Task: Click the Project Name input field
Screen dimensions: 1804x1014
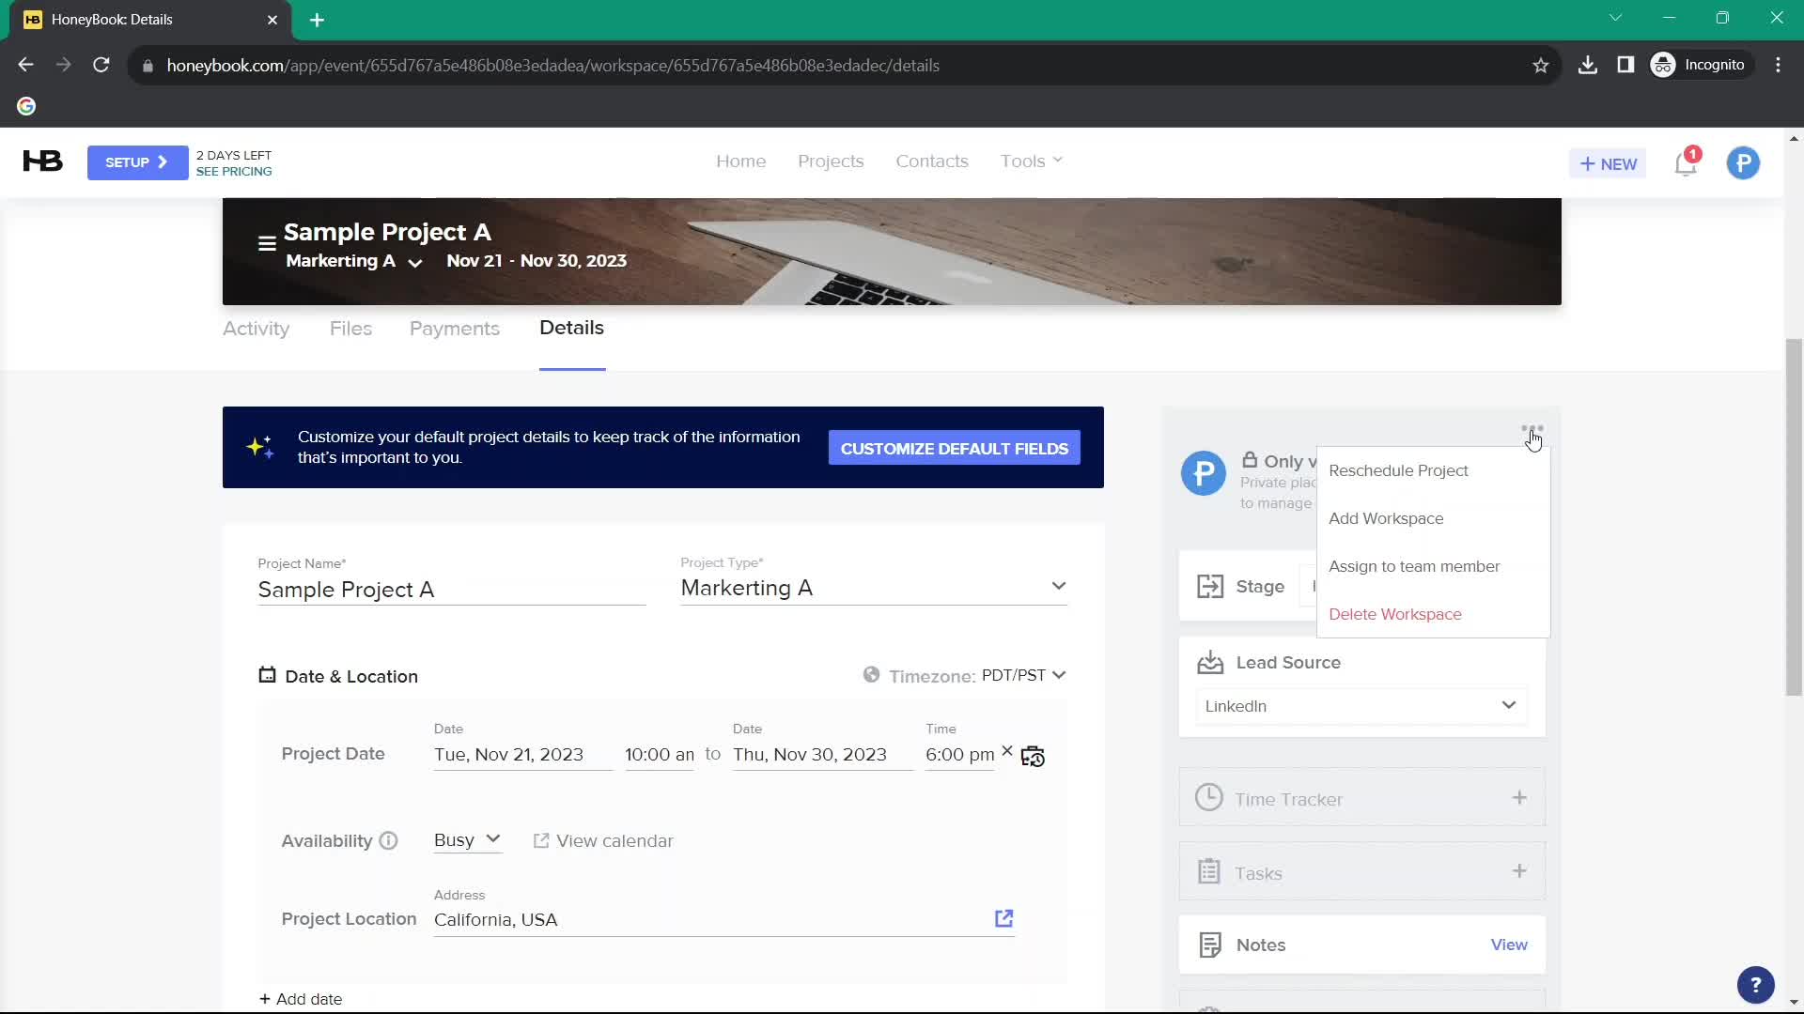Action: [451, 590]
